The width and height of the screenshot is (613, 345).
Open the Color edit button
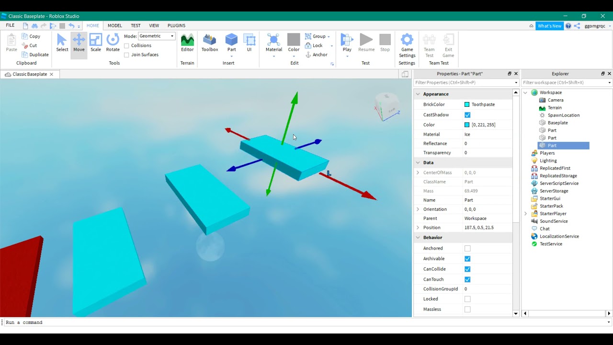pos(294,43)
